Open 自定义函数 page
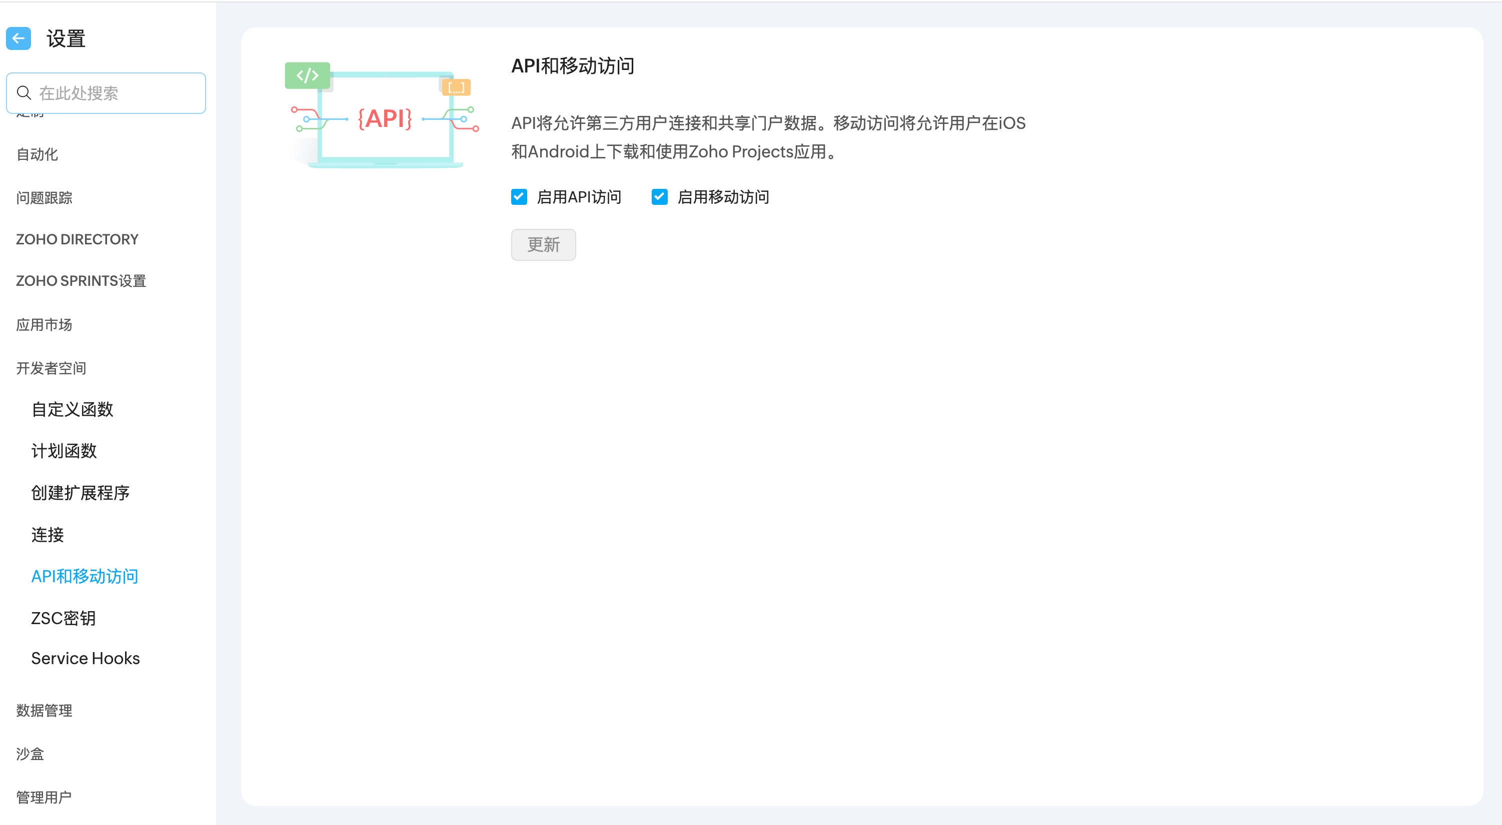This screenshot has width=1502, height=825. click(x=73, y=410)
